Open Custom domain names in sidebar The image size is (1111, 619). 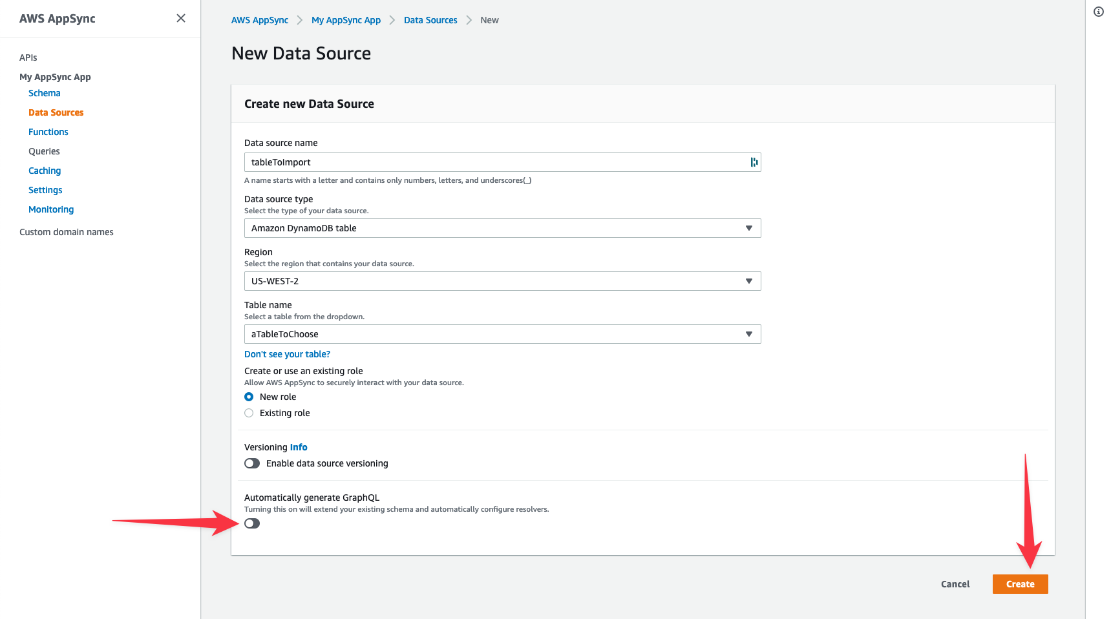pos(67,232)
